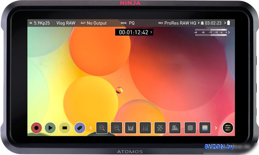
Task: Toggle the vectorscope tool
Action: pyautogui.click(x=160, y=128)
